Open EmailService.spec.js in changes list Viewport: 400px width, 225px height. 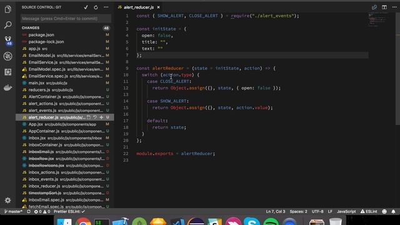65,76
